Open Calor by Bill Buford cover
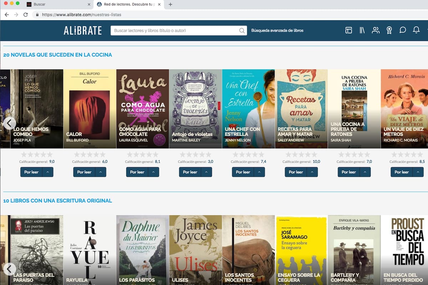The image size is (428, 285). coord(90,109)
